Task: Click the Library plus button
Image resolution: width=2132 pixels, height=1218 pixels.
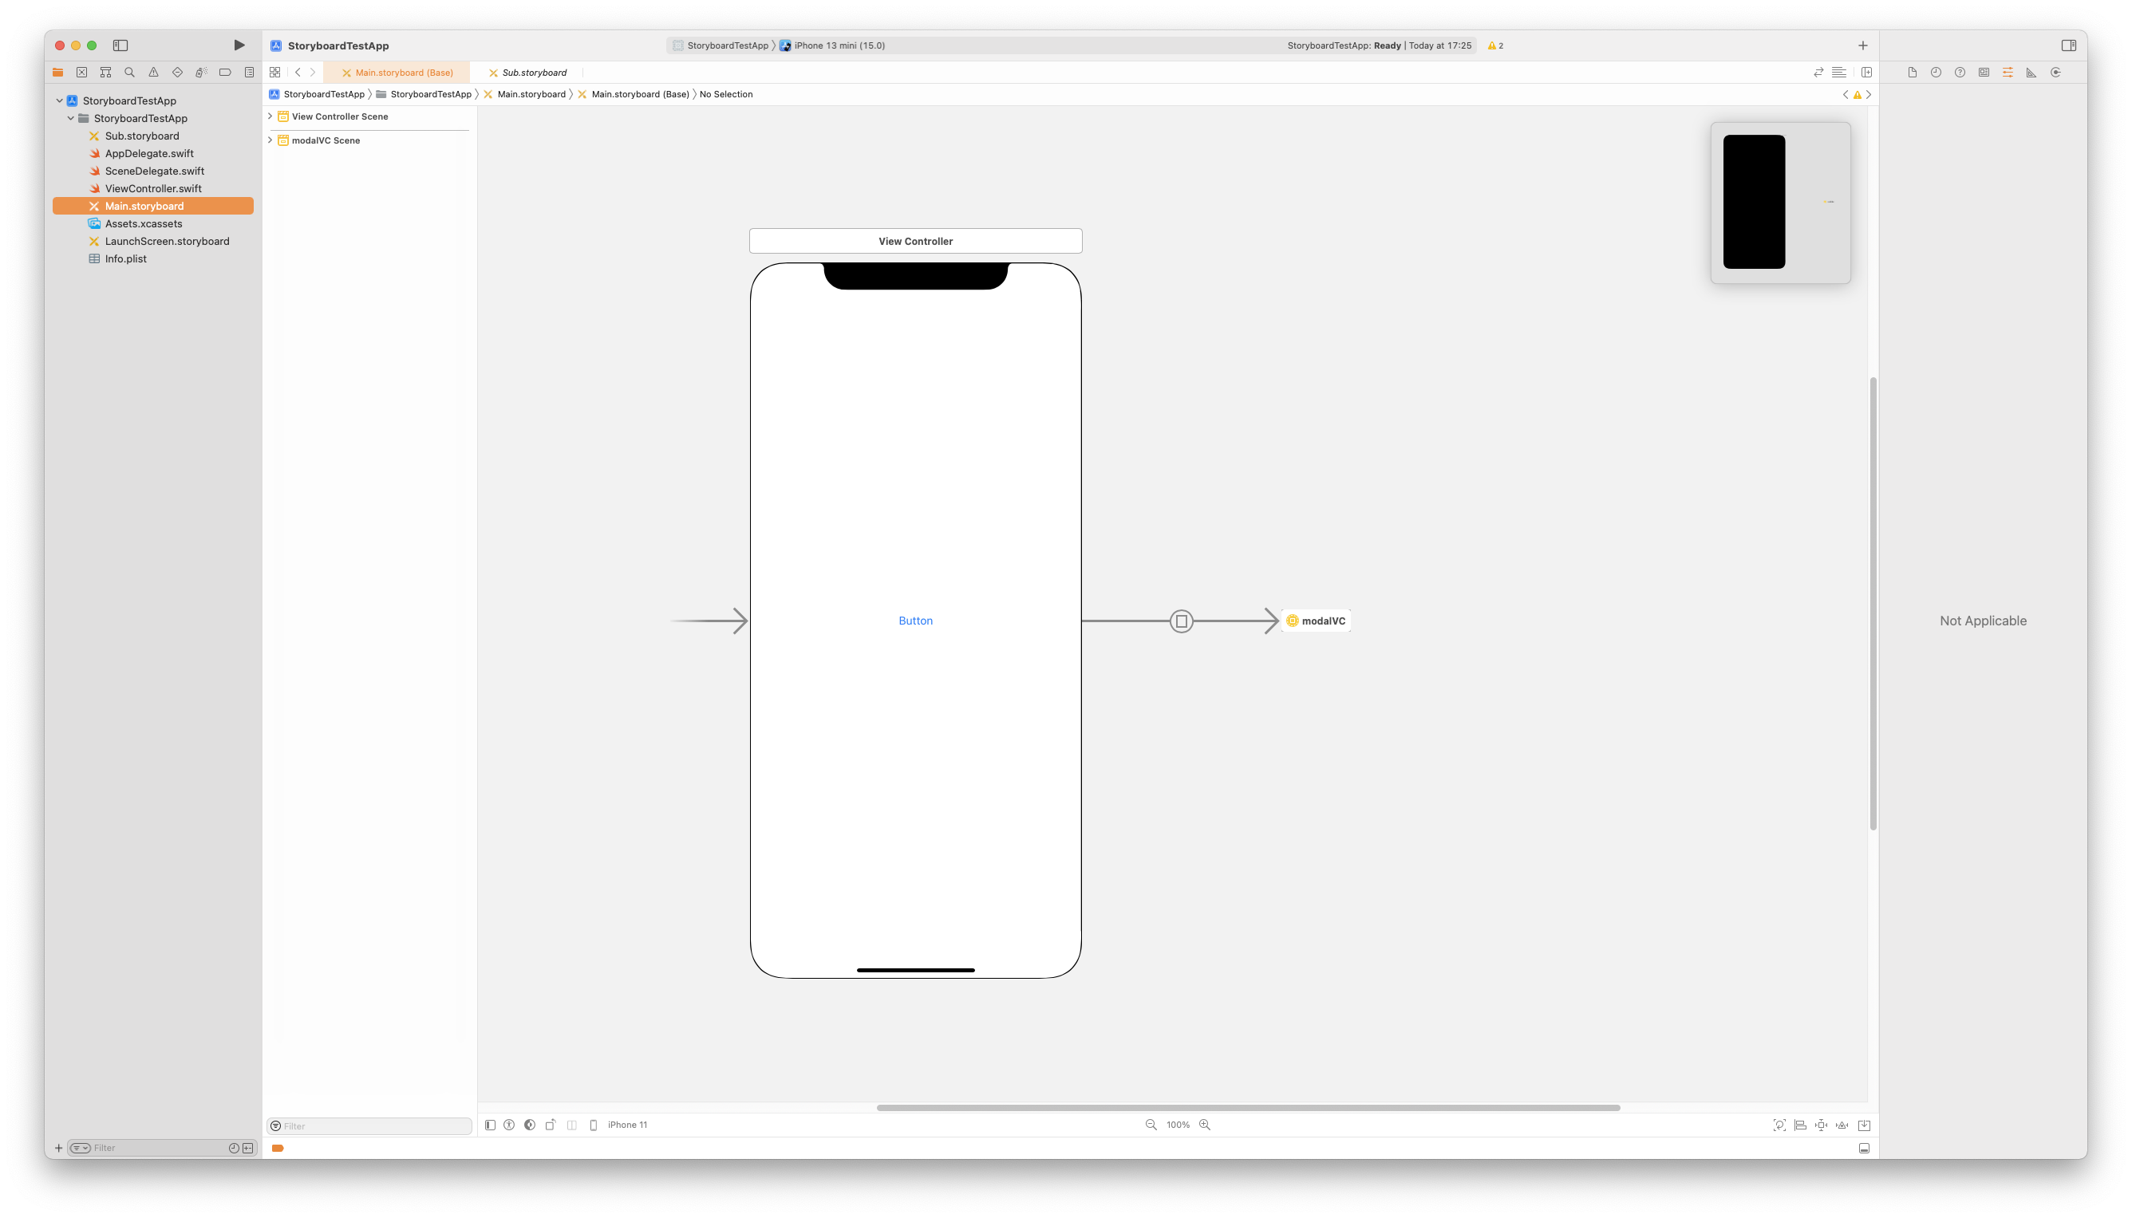Action: [1862, 45]
